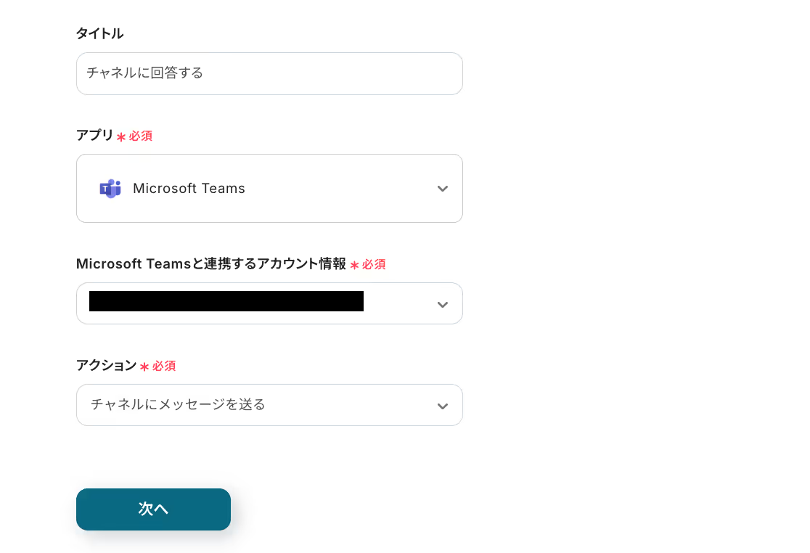
Task: Click the 必須 marker next to アプリ
Action: point(141,136)
